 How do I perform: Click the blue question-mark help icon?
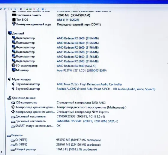tap(43, 9)
